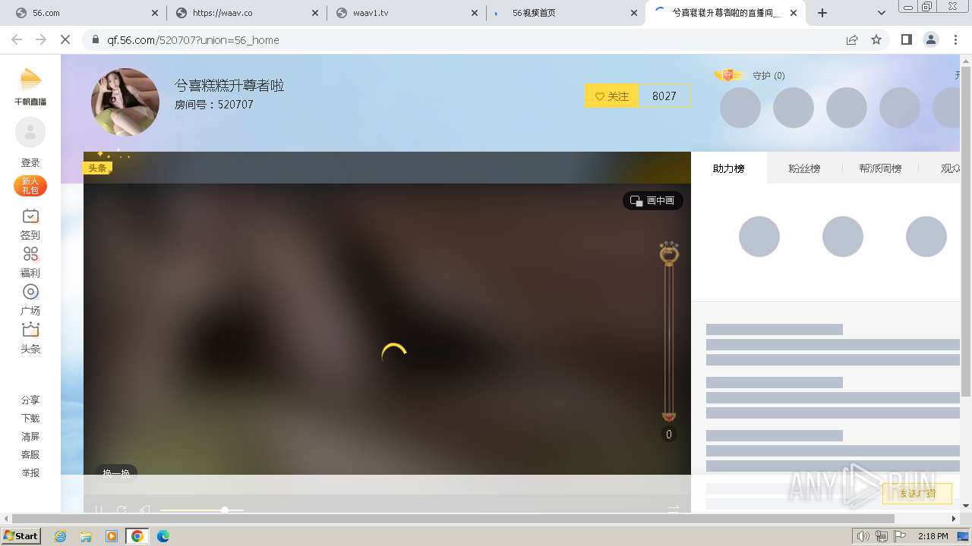Click 举报 in the sidebar
This screenshot has height=546, width=972.
tap(30, 472)
